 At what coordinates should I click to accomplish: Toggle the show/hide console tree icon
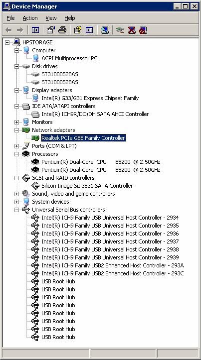[x=35, y=30]
